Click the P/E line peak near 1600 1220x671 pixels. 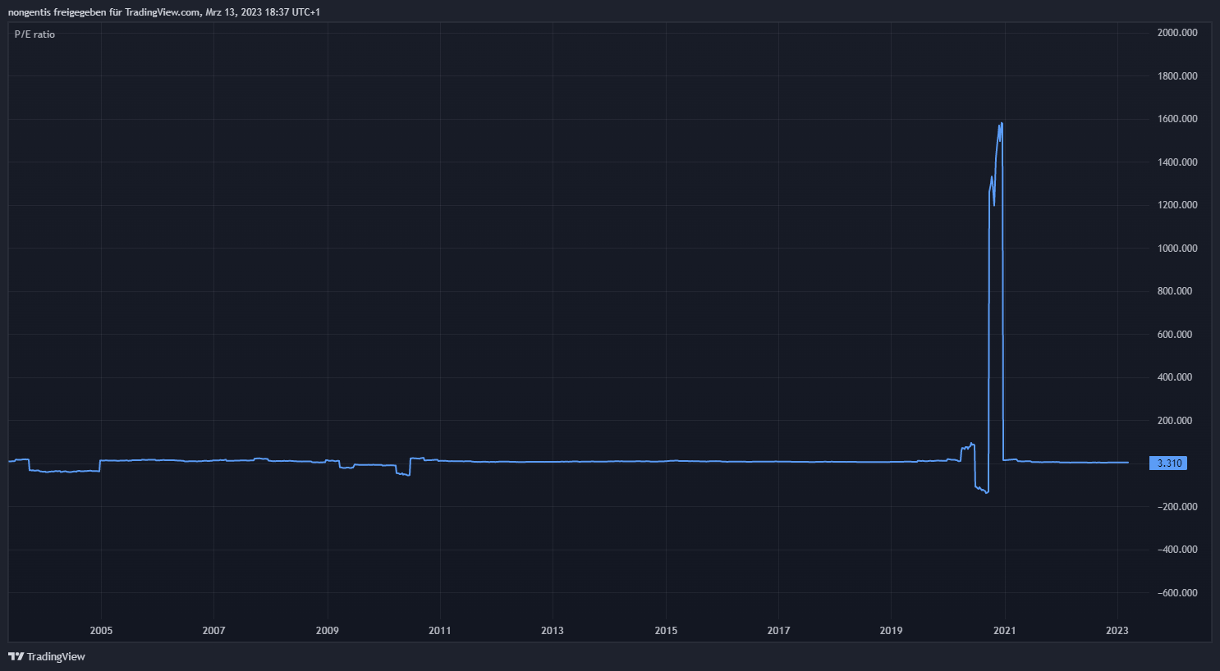click(1001, 125)
